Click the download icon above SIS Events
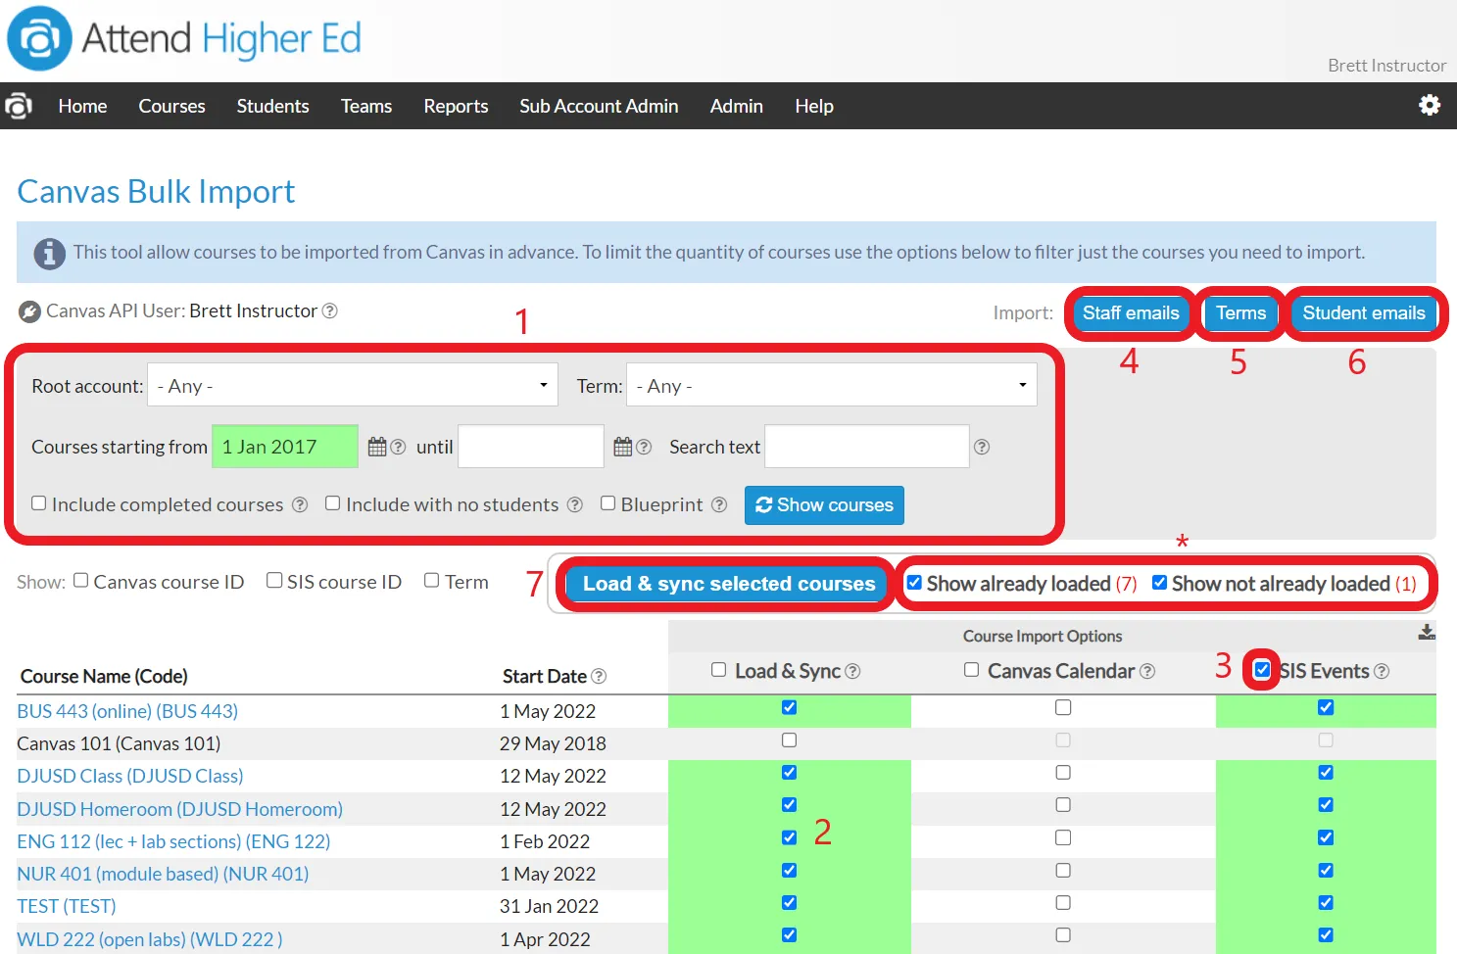 [1427, 633]
